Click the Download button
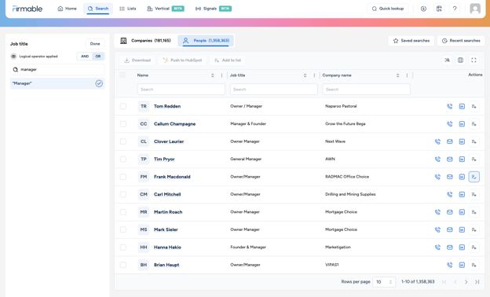490x297 pixels. [x=137, y=60]
